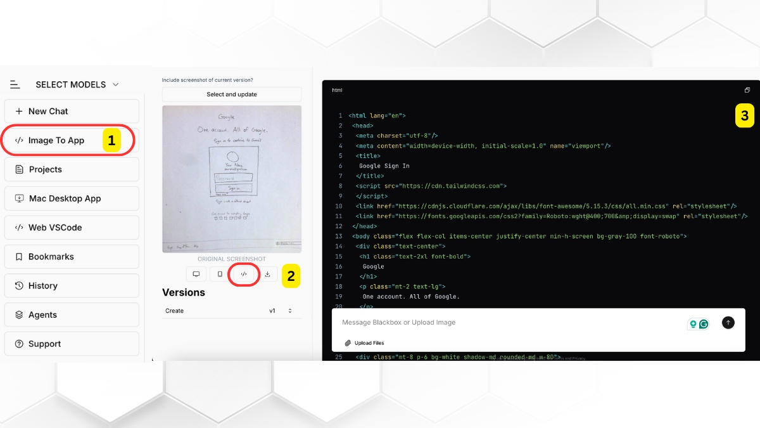
Task: Click the 'One account. All of Google.' code line
Action: 411,297
